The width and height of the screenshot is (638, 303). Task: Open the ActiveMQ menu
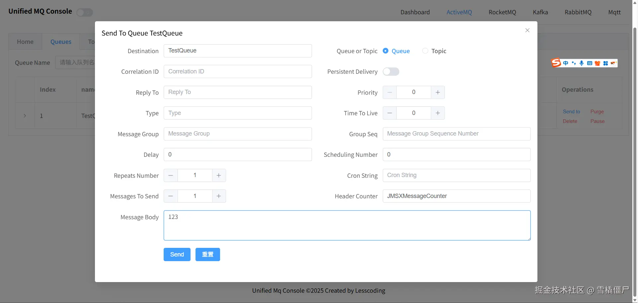[459, 12]
